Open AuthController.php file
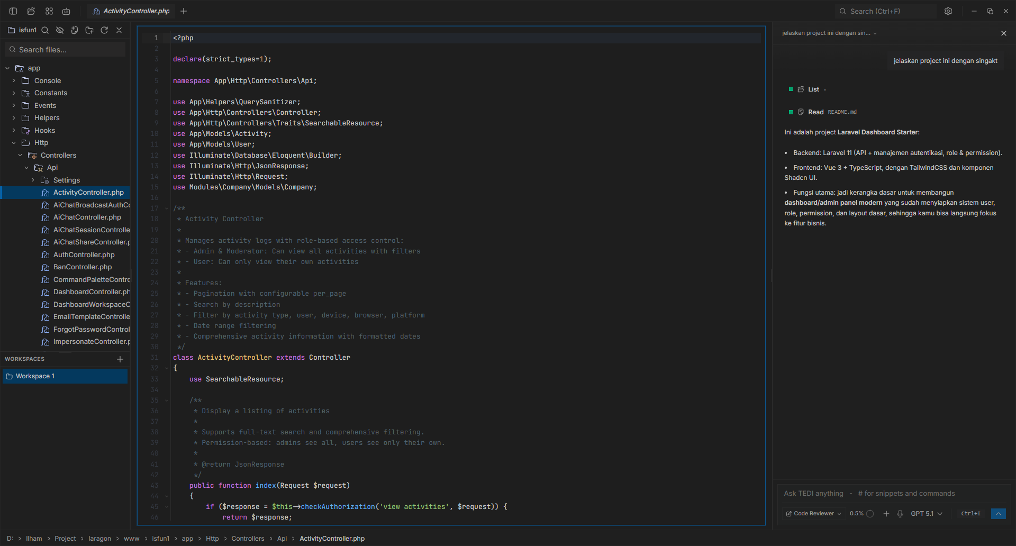This screenshot has width=1016, height=546. point(84,255)
